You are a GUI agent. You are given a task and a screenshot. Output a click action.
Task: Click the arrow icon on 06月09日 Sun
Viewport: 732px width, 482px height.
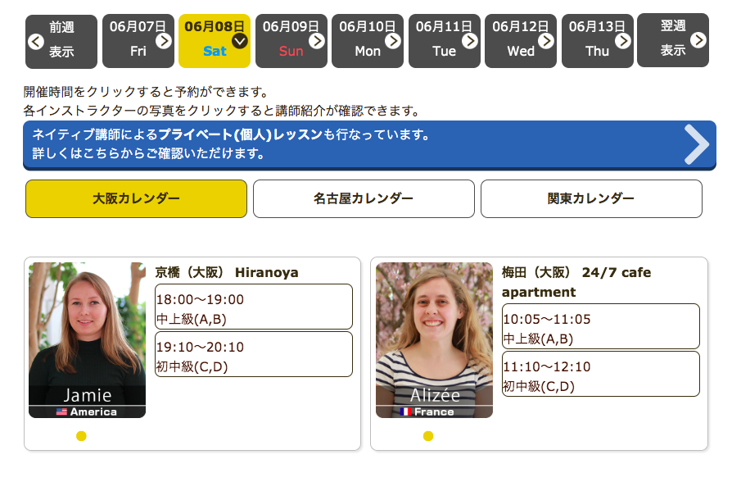click(317, 40)
